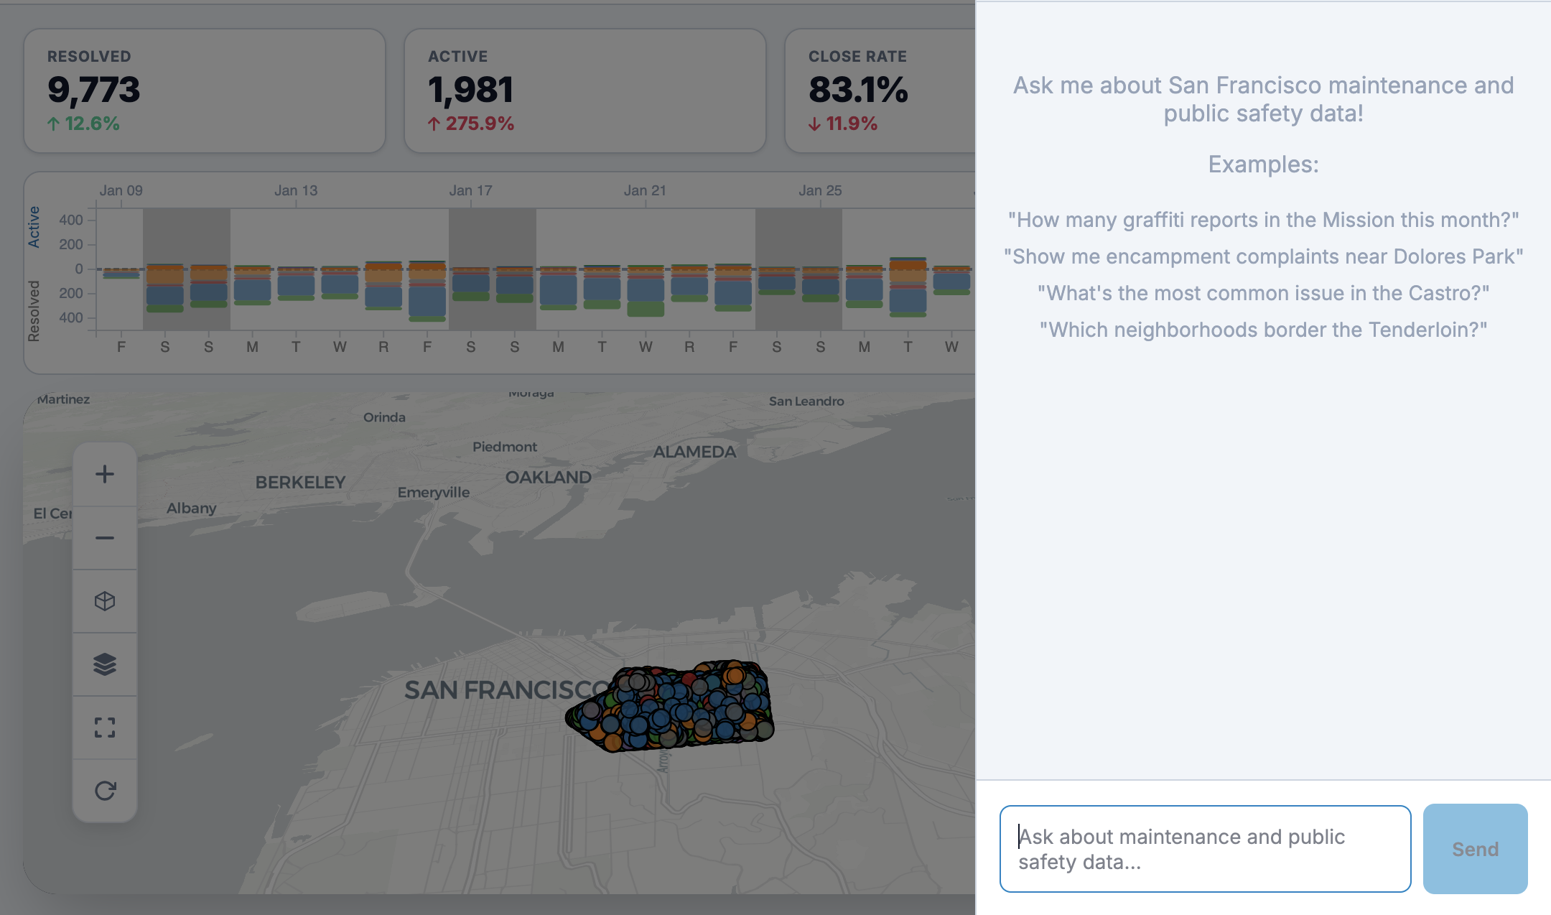Toggle the data layers panel visibility
Screen dimensions: 1551x915
(x=105, y=664)
